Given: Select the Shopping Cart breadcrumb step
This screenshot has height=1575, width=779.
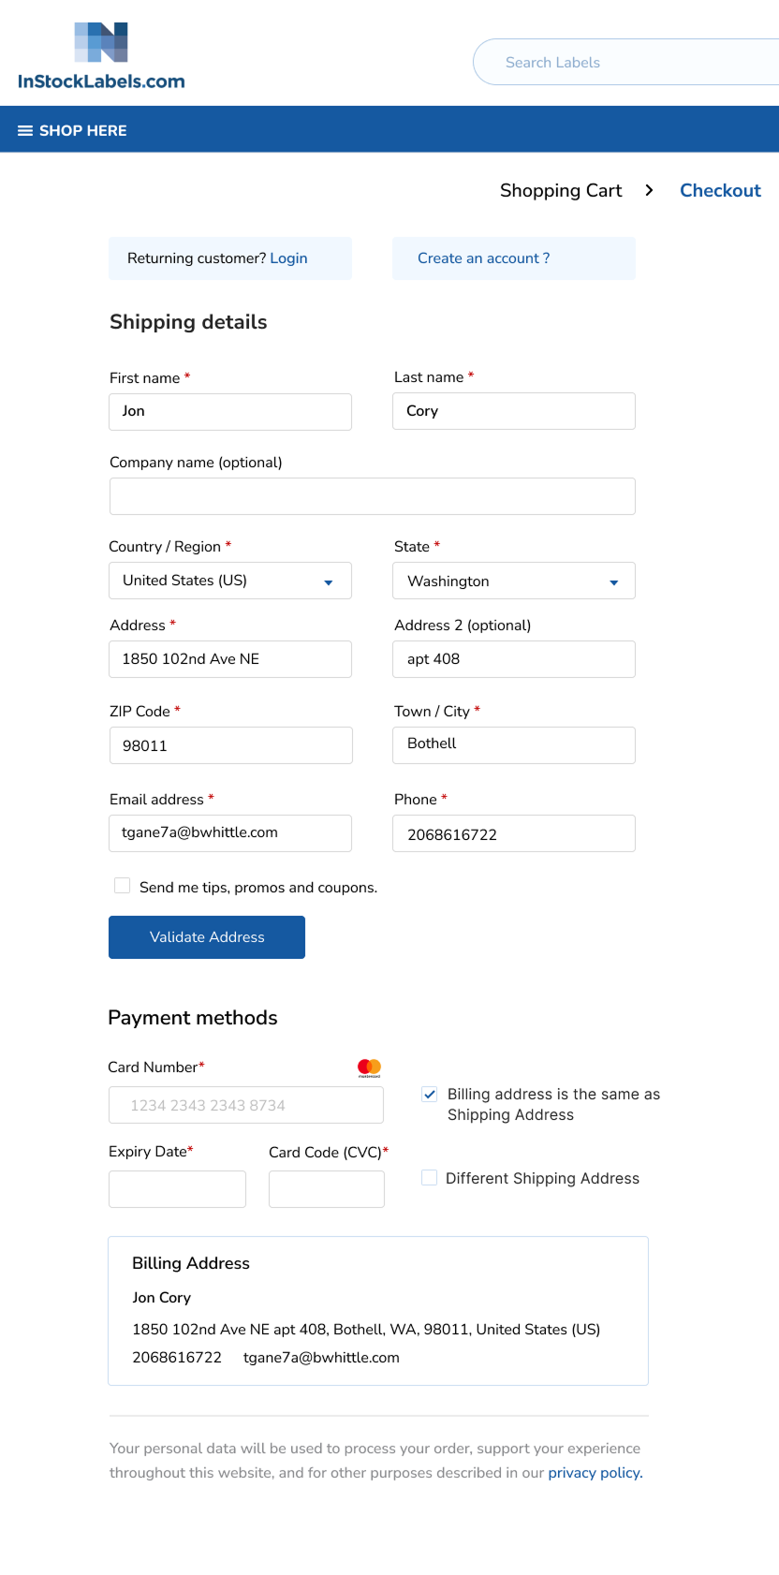Looking at the screenshot, I should click(x=561, y=190).
